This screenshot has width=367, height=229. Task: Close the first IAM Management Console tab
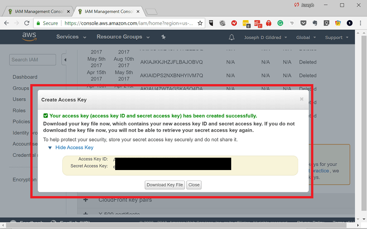pyautogui.click(x=68, y=11)
